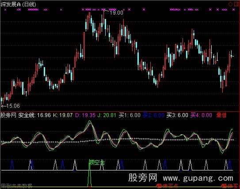Select the J: 20.81 value

click(x=107, y=115)
